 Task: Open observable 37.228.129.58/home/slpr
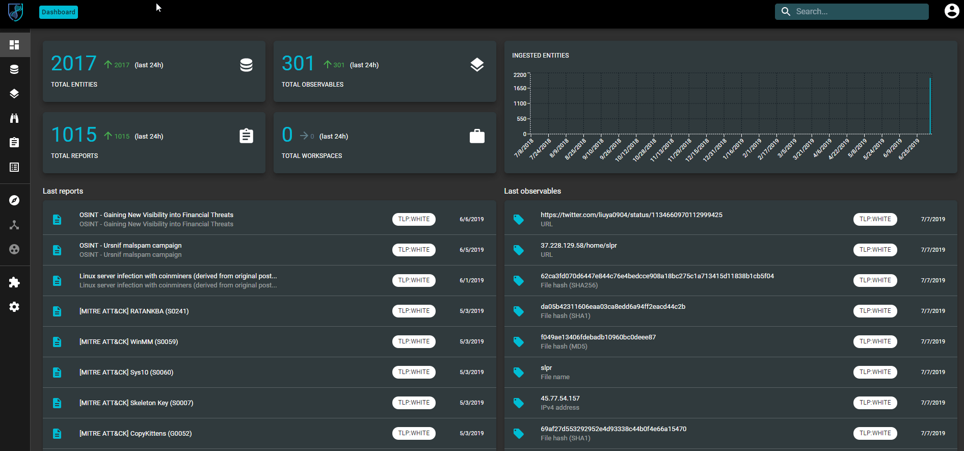(731, 250)
